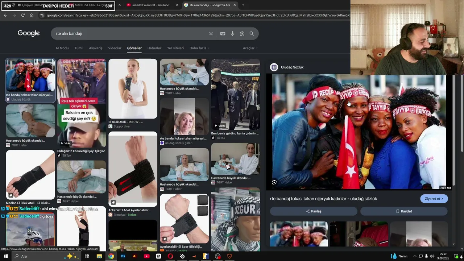Open the on-screen keyboard input tool
Viewport: 464px width, 261px height.
point(223,34)
